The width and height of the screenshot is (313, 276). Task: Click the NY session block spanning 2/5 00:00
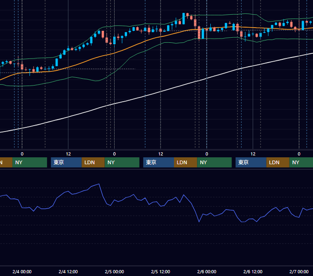122,162
